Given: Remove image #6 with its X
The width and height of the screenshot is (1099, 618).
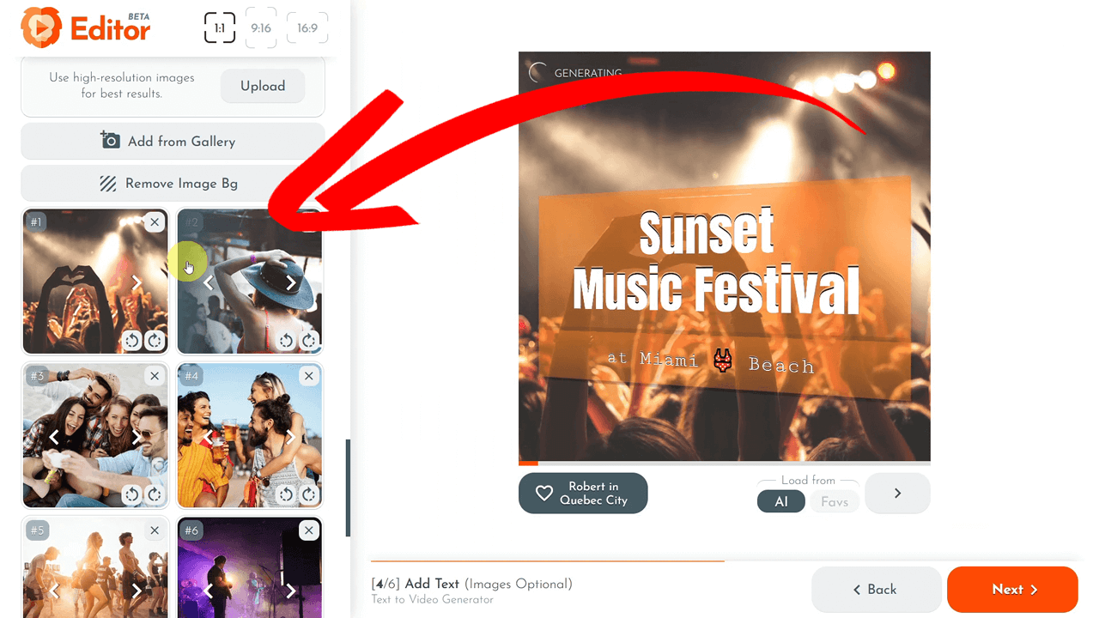Looking at the screenshot, I should 309,530.
